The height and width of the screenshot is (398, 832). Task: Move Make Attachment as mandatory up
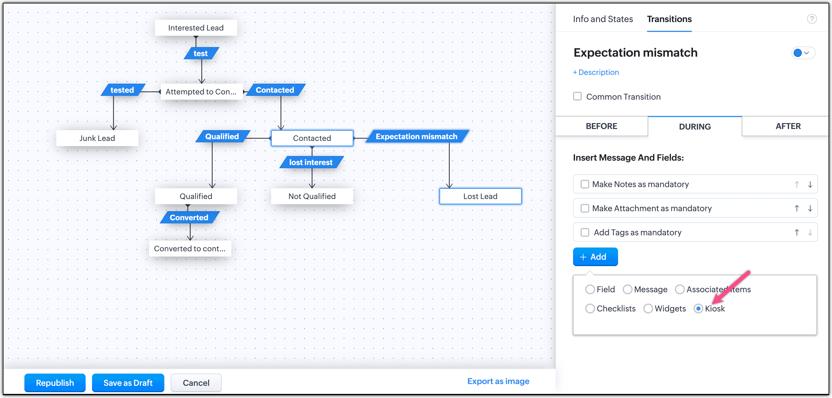797,209
